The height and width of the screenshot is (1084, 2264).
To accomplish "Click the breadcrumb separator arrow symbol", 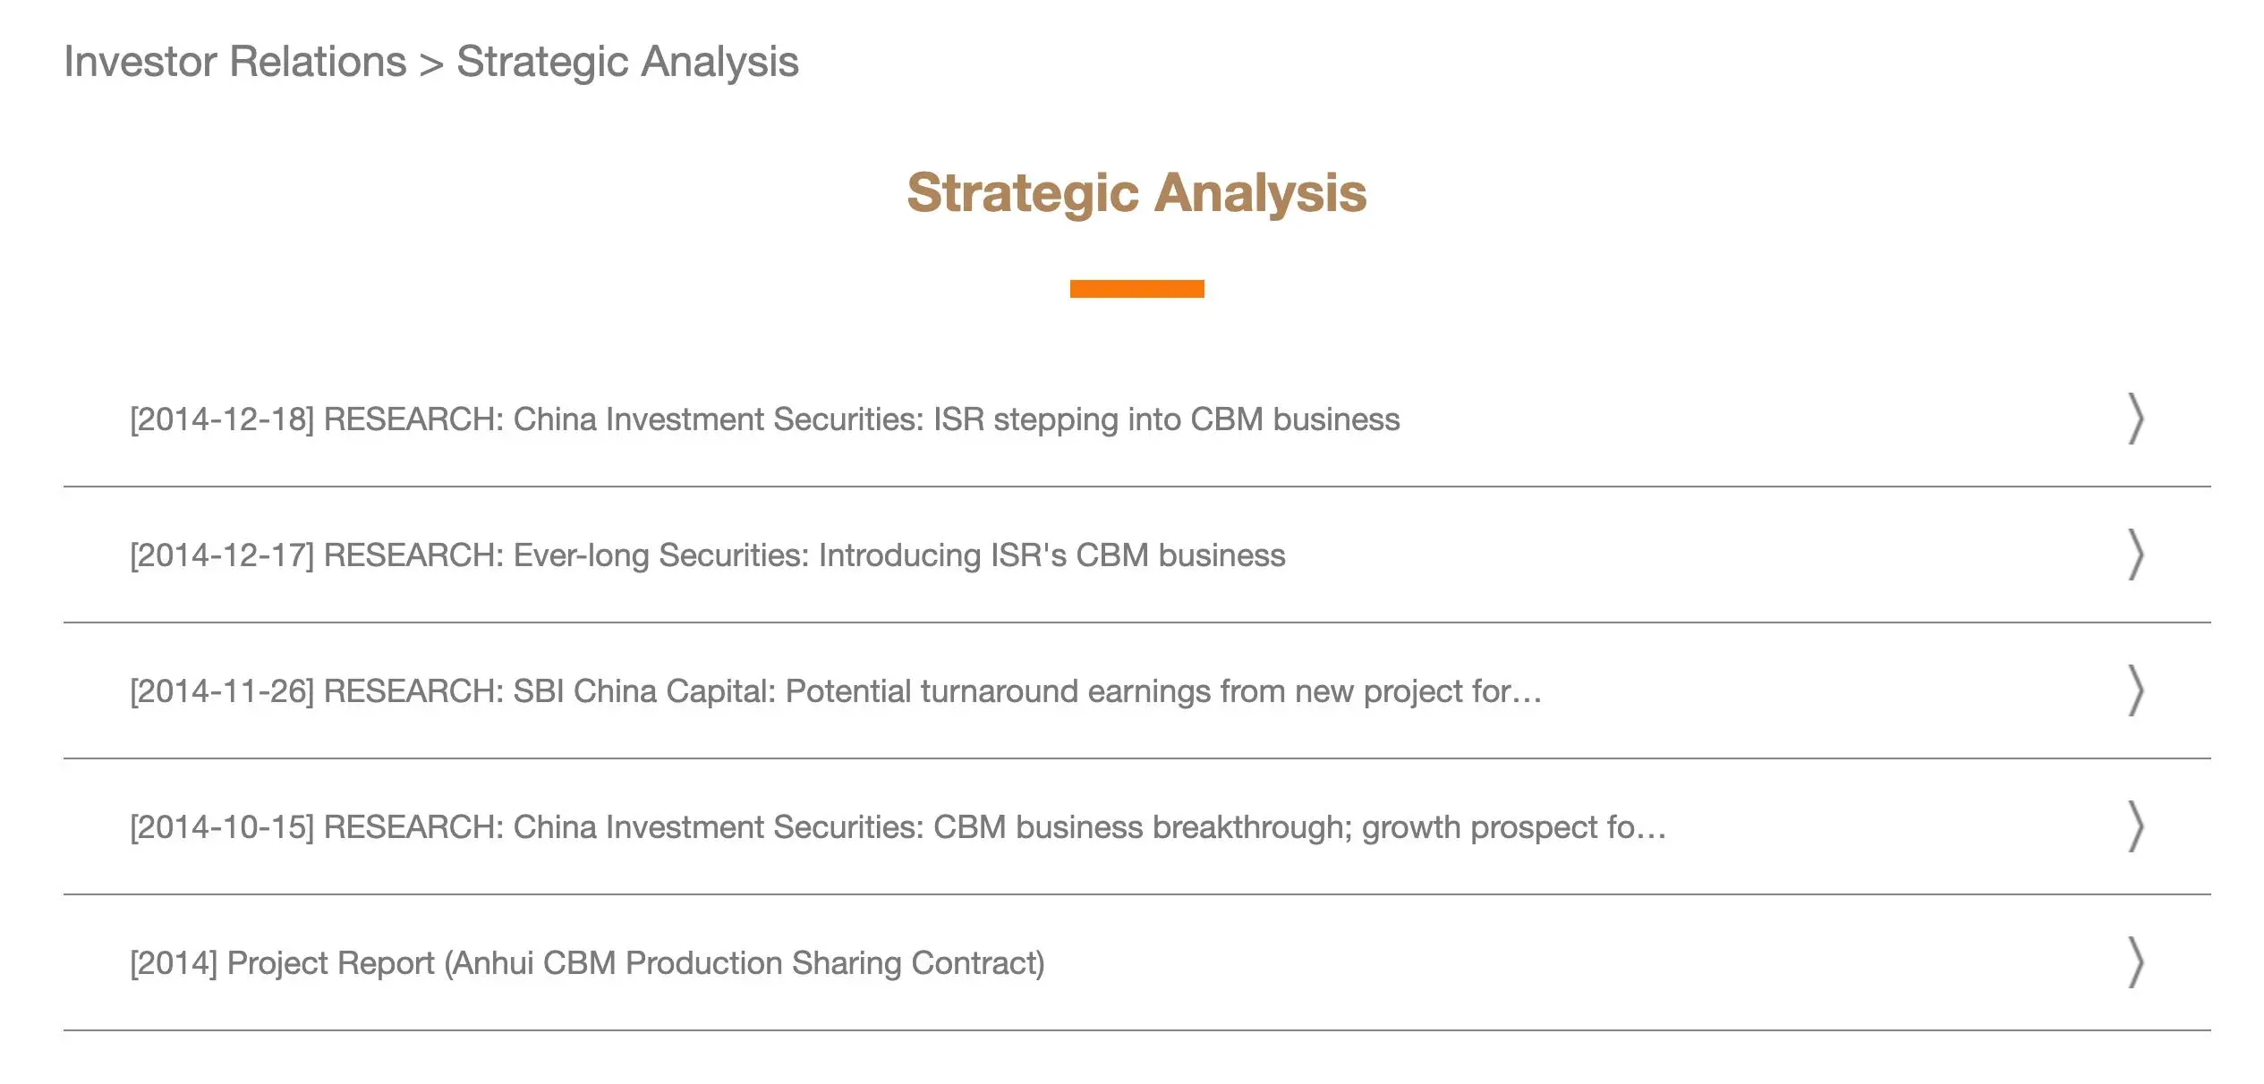I will [431, 64].
